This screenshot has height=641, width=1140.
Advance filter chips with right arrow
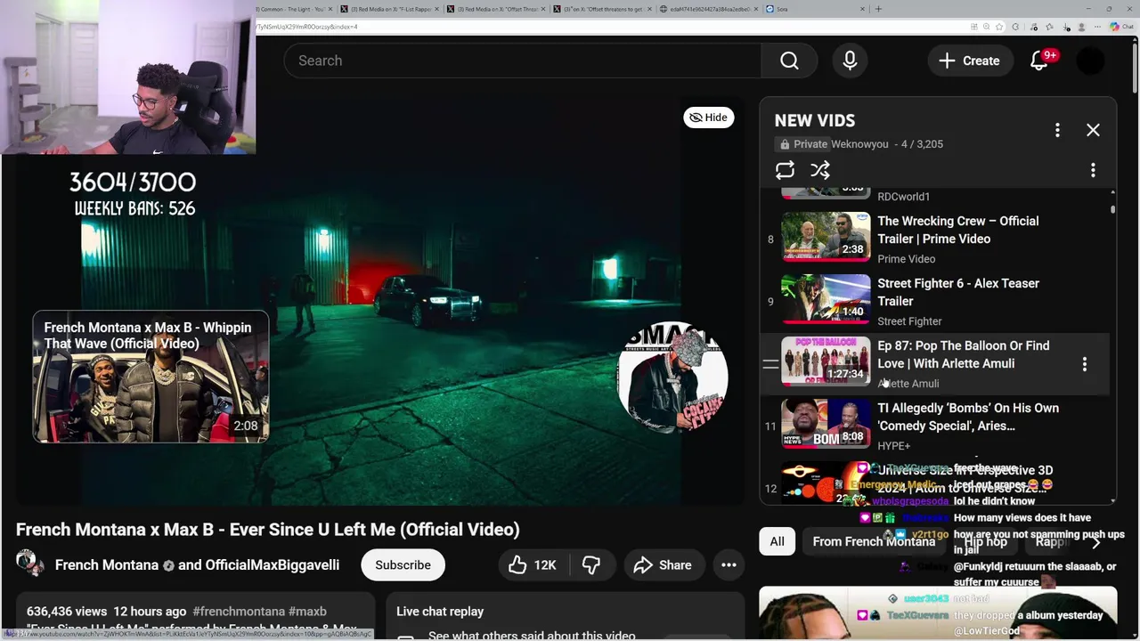pos(1095,541)
